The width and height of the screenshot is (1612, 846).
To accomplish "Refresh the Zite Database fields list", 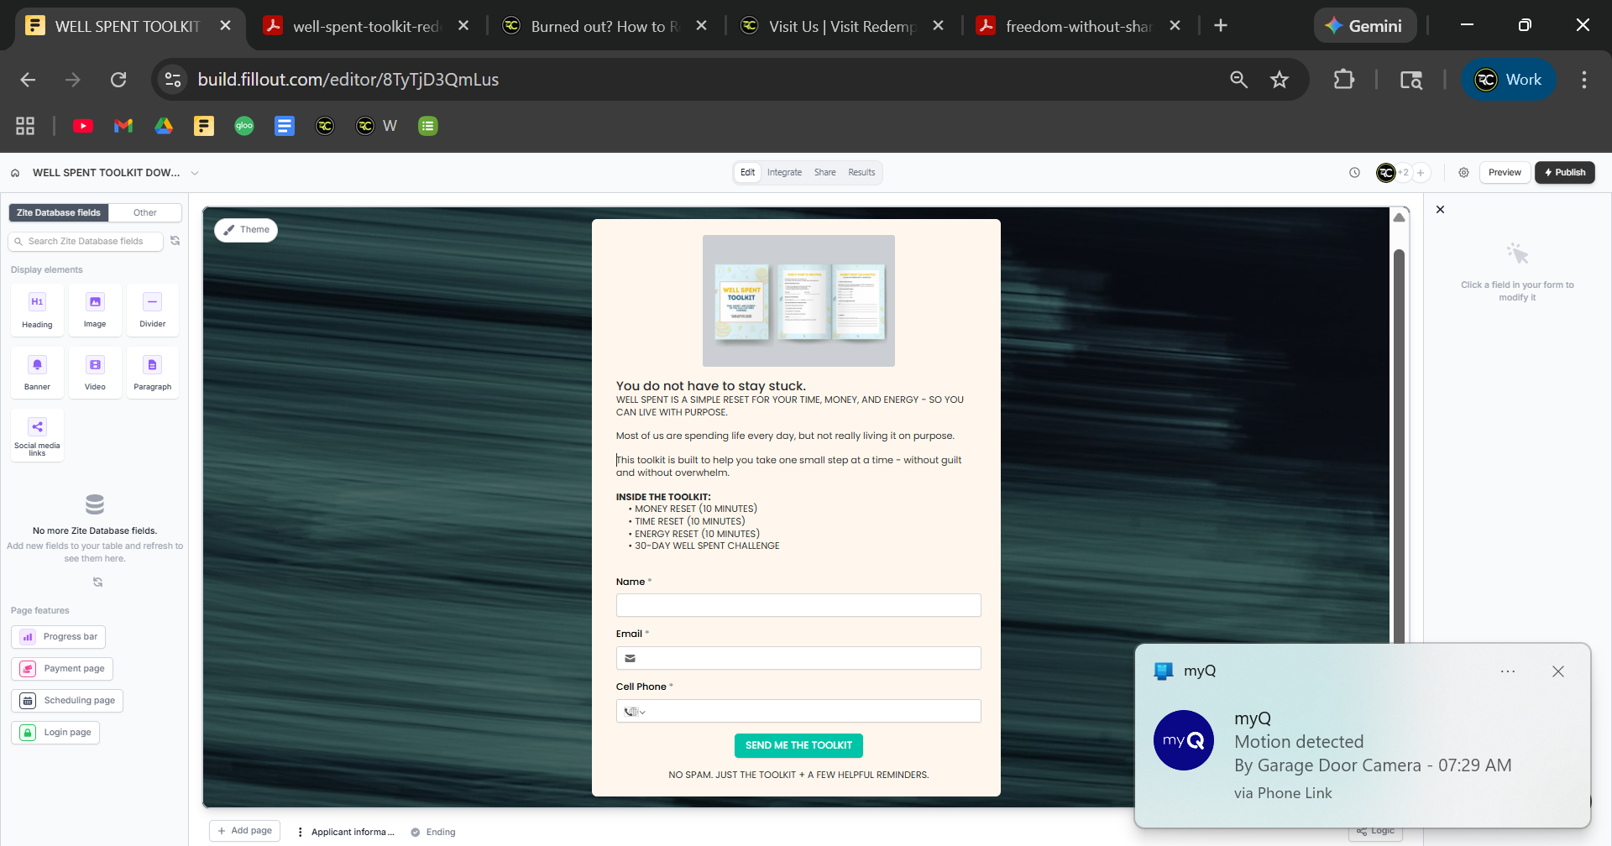I will (175, 241).
